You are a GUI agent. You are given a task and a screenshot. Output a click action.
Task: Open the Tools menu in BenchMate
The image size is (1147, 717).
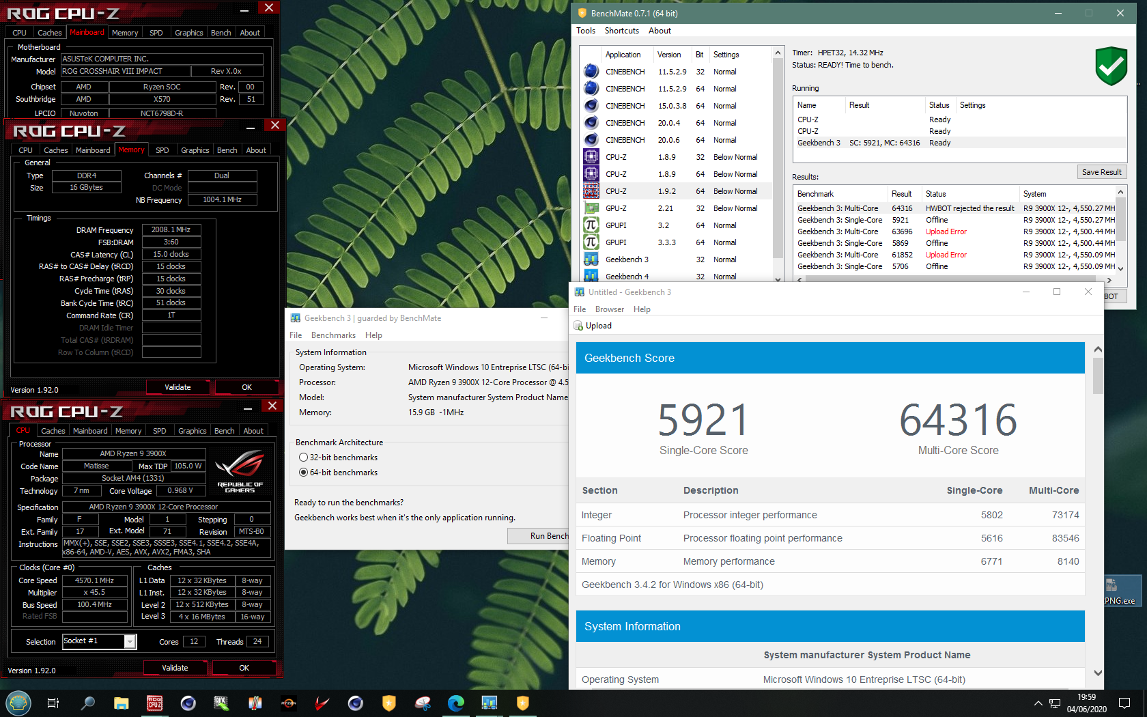[586, 31]
